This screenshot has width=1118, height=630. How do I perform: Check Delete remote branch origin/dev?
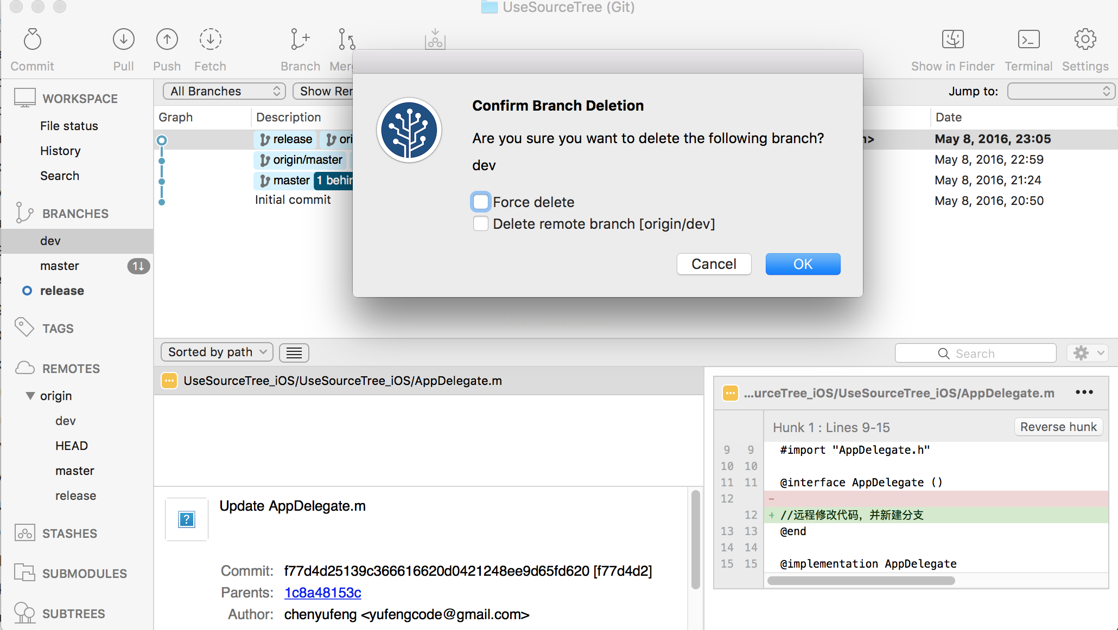[x=481, y=223]
